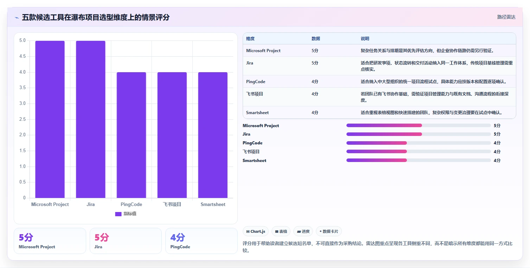
Task: Select the 表格 tag chip
Action: click(x=281, y=231)
